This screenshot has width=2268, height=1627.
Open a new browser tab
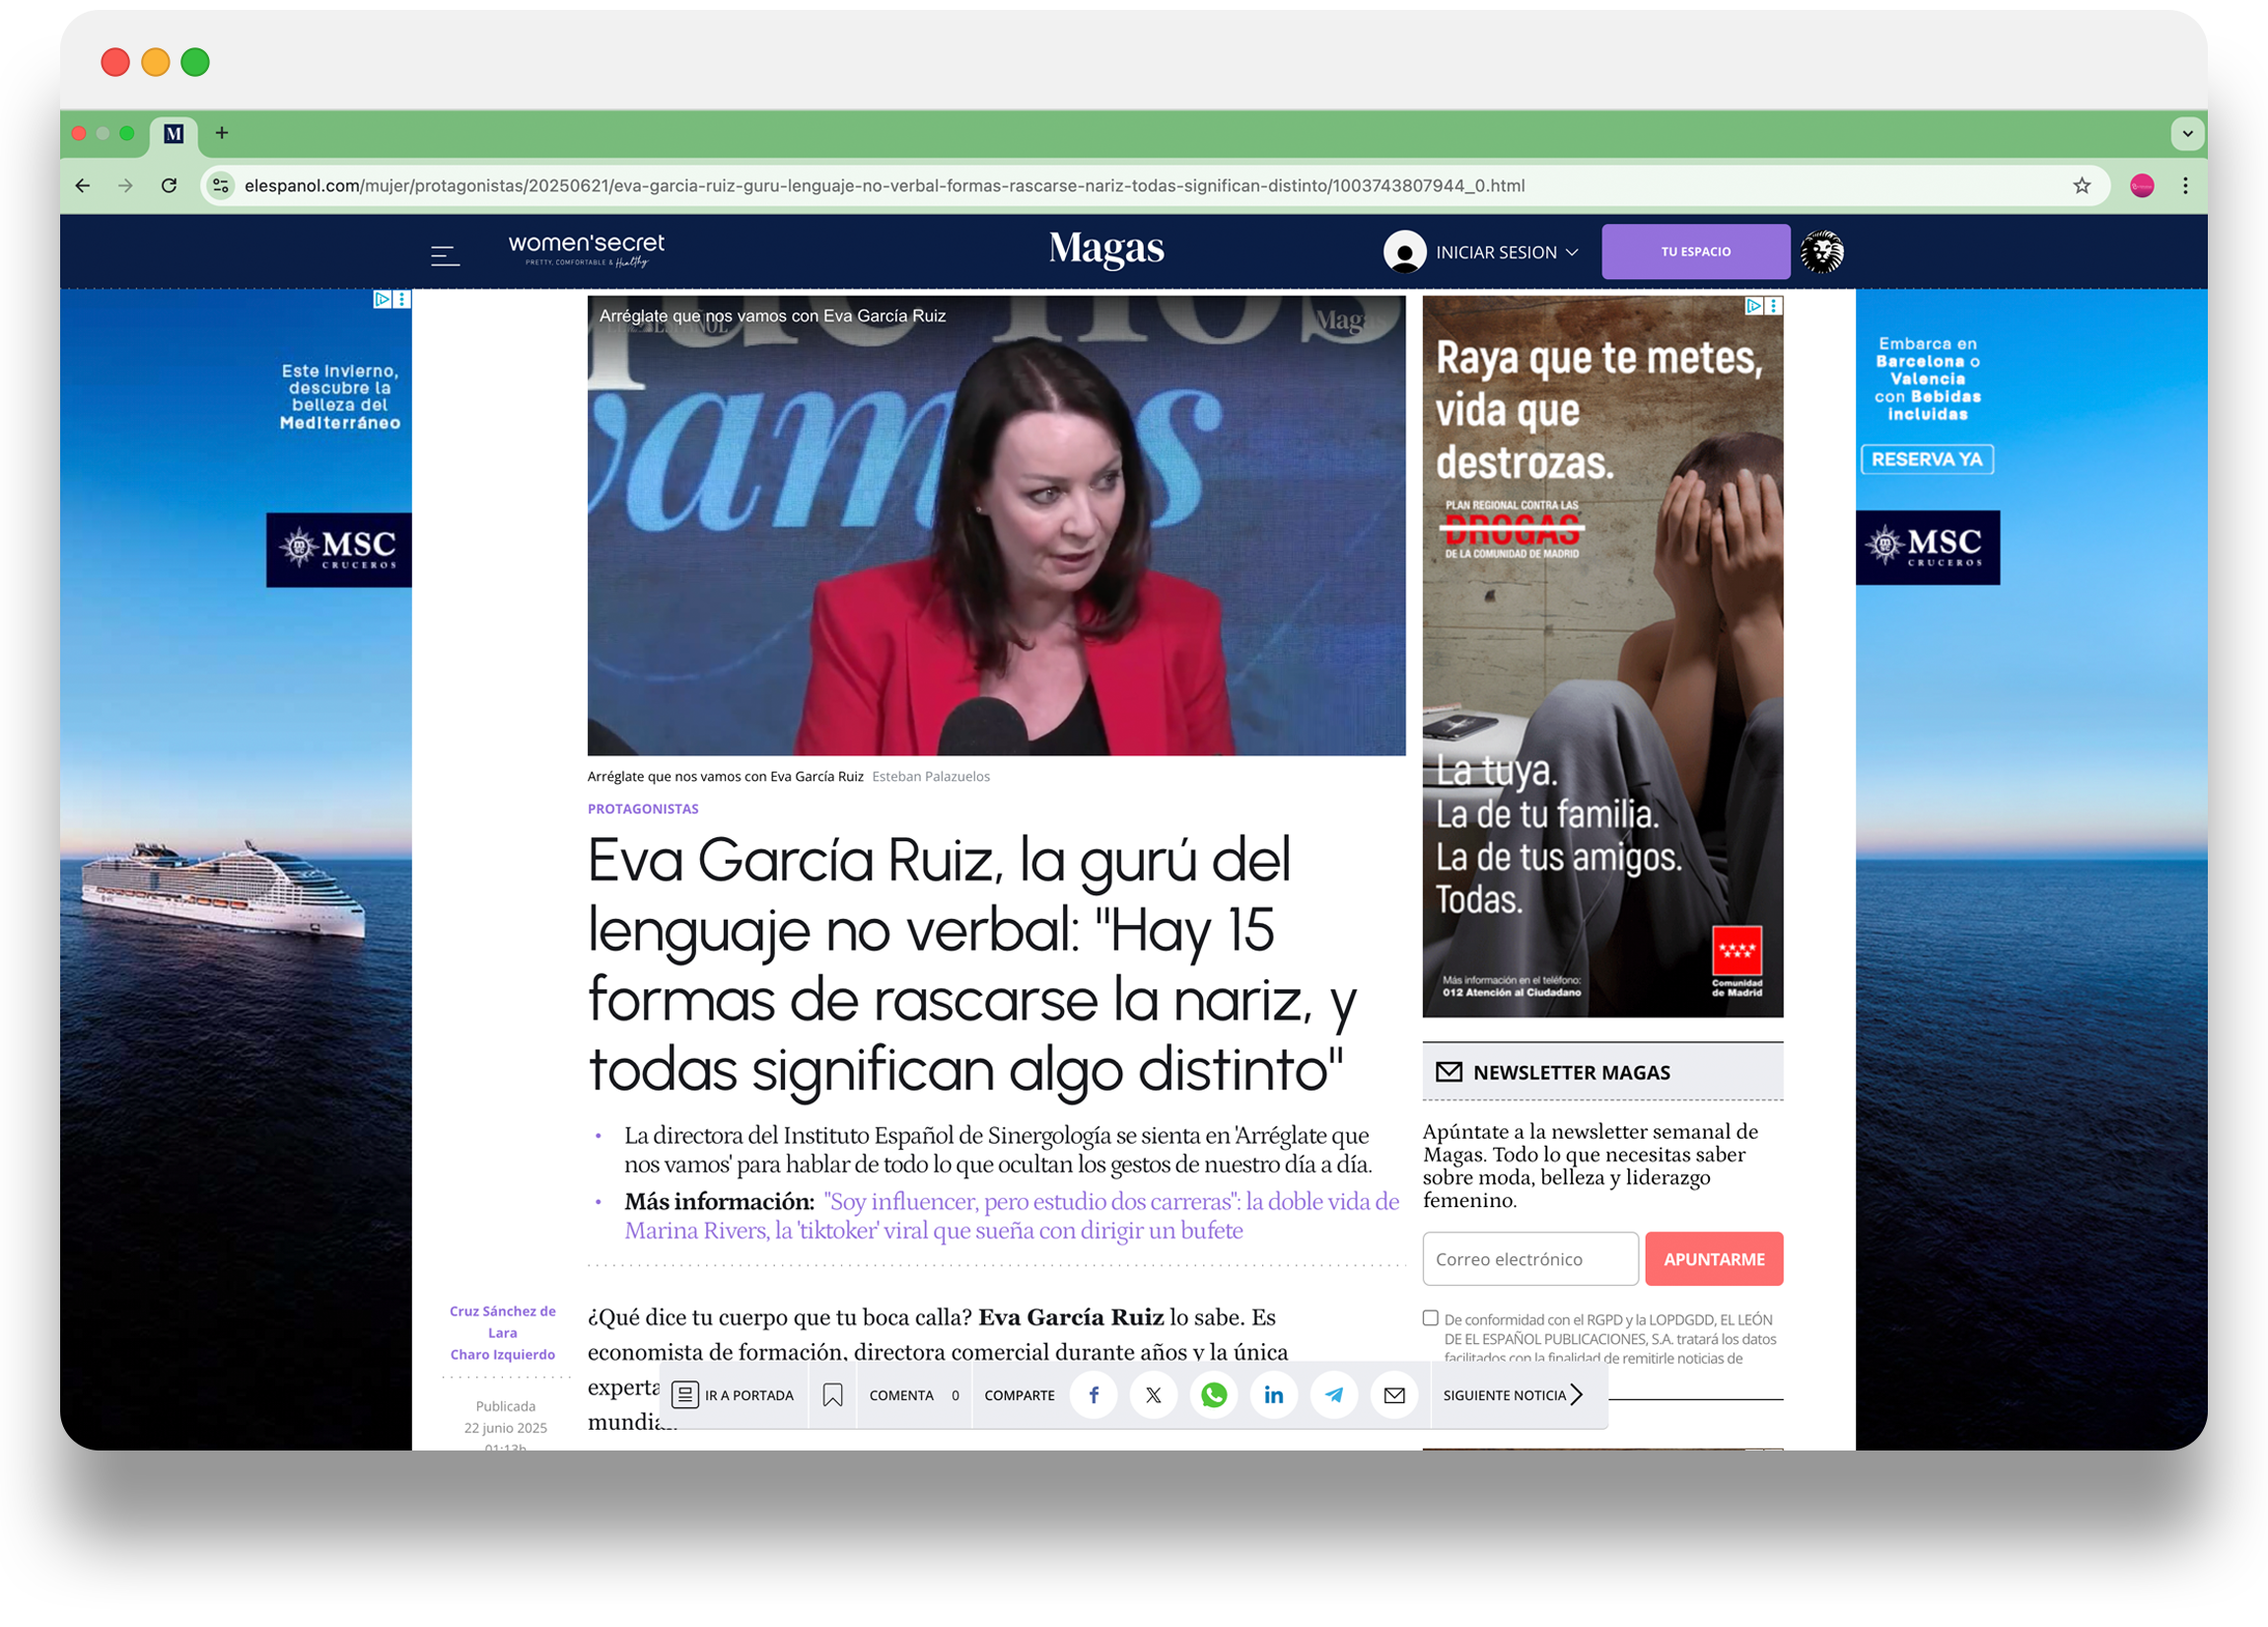222,133
